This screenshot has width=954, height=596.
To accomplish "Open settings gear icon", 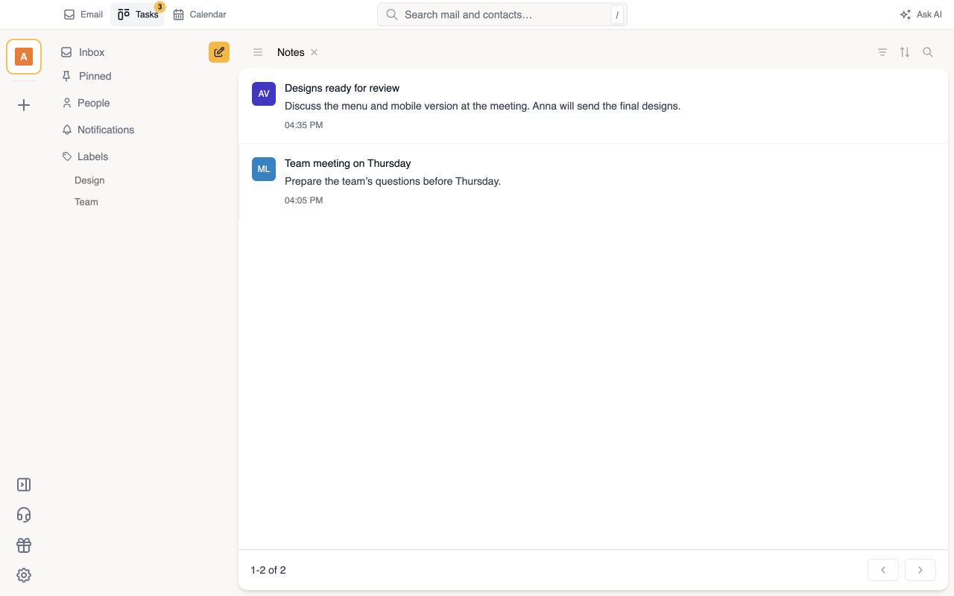I will click(x=24, y=575).
